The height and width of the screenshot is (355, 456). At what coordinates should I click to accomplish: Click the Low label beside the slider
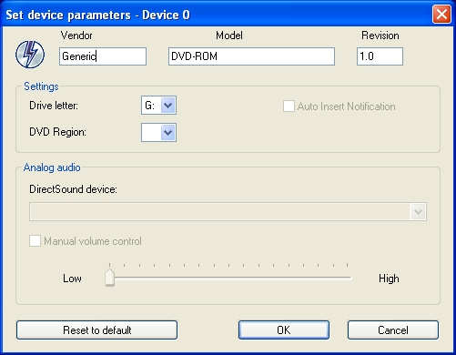pyautogui.click(x=72, y=279)
